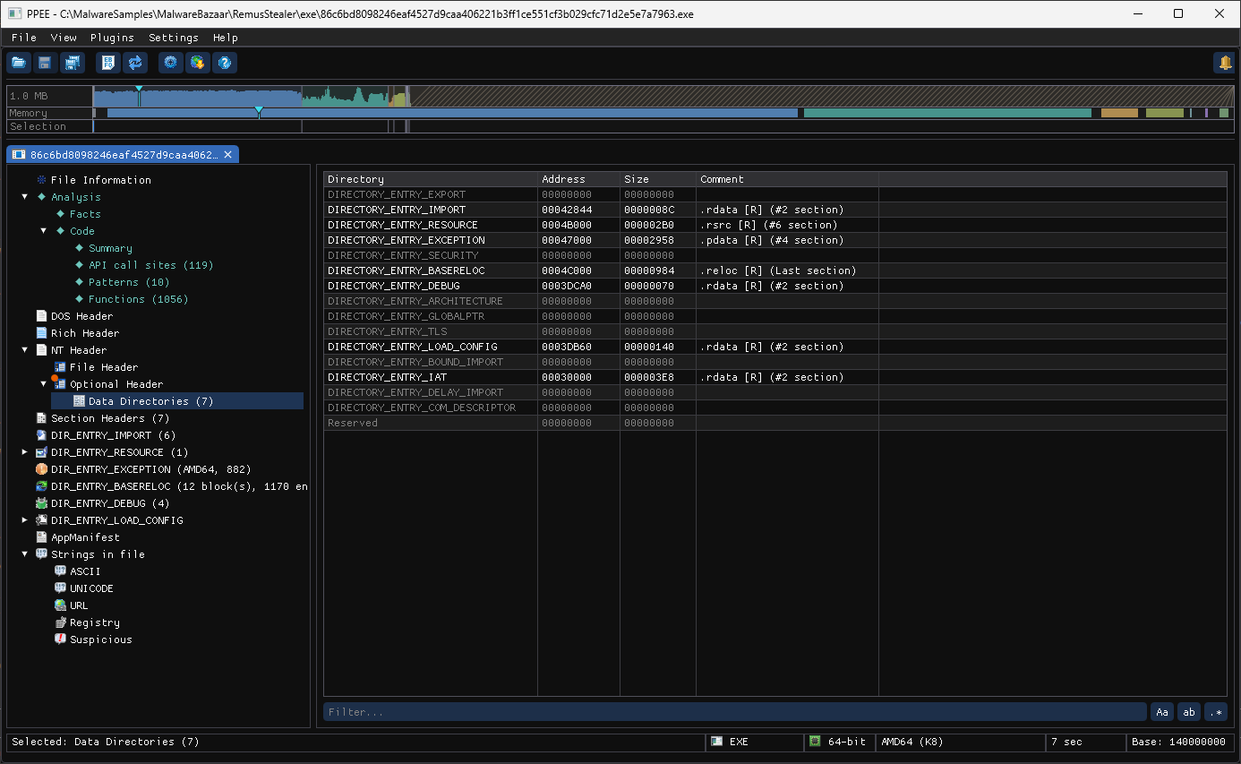Sort by the Directory column header
This screenshot has width=1241, height=764.
click(x=431, y=179)
